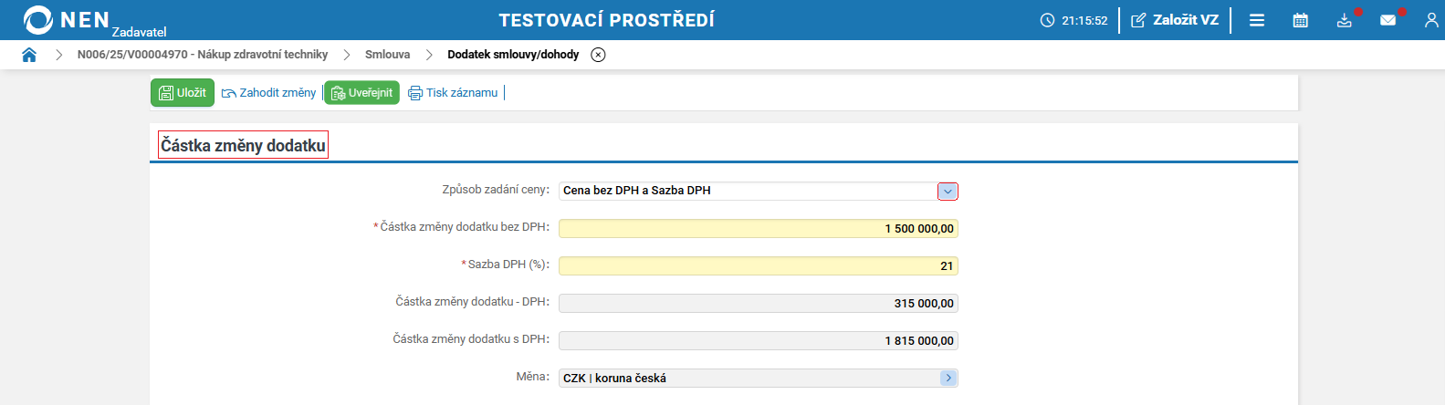Click the Způsob zadání ceny label

(x=496, y=190)
